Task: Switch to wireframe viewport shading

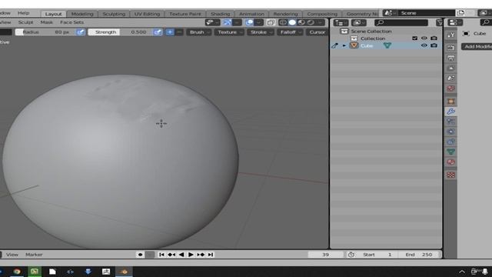Action: click(x=283, y=22)
